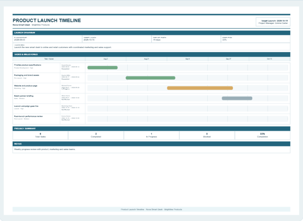Click the target launch value '2026-10-15' in overview

(89, 40)
